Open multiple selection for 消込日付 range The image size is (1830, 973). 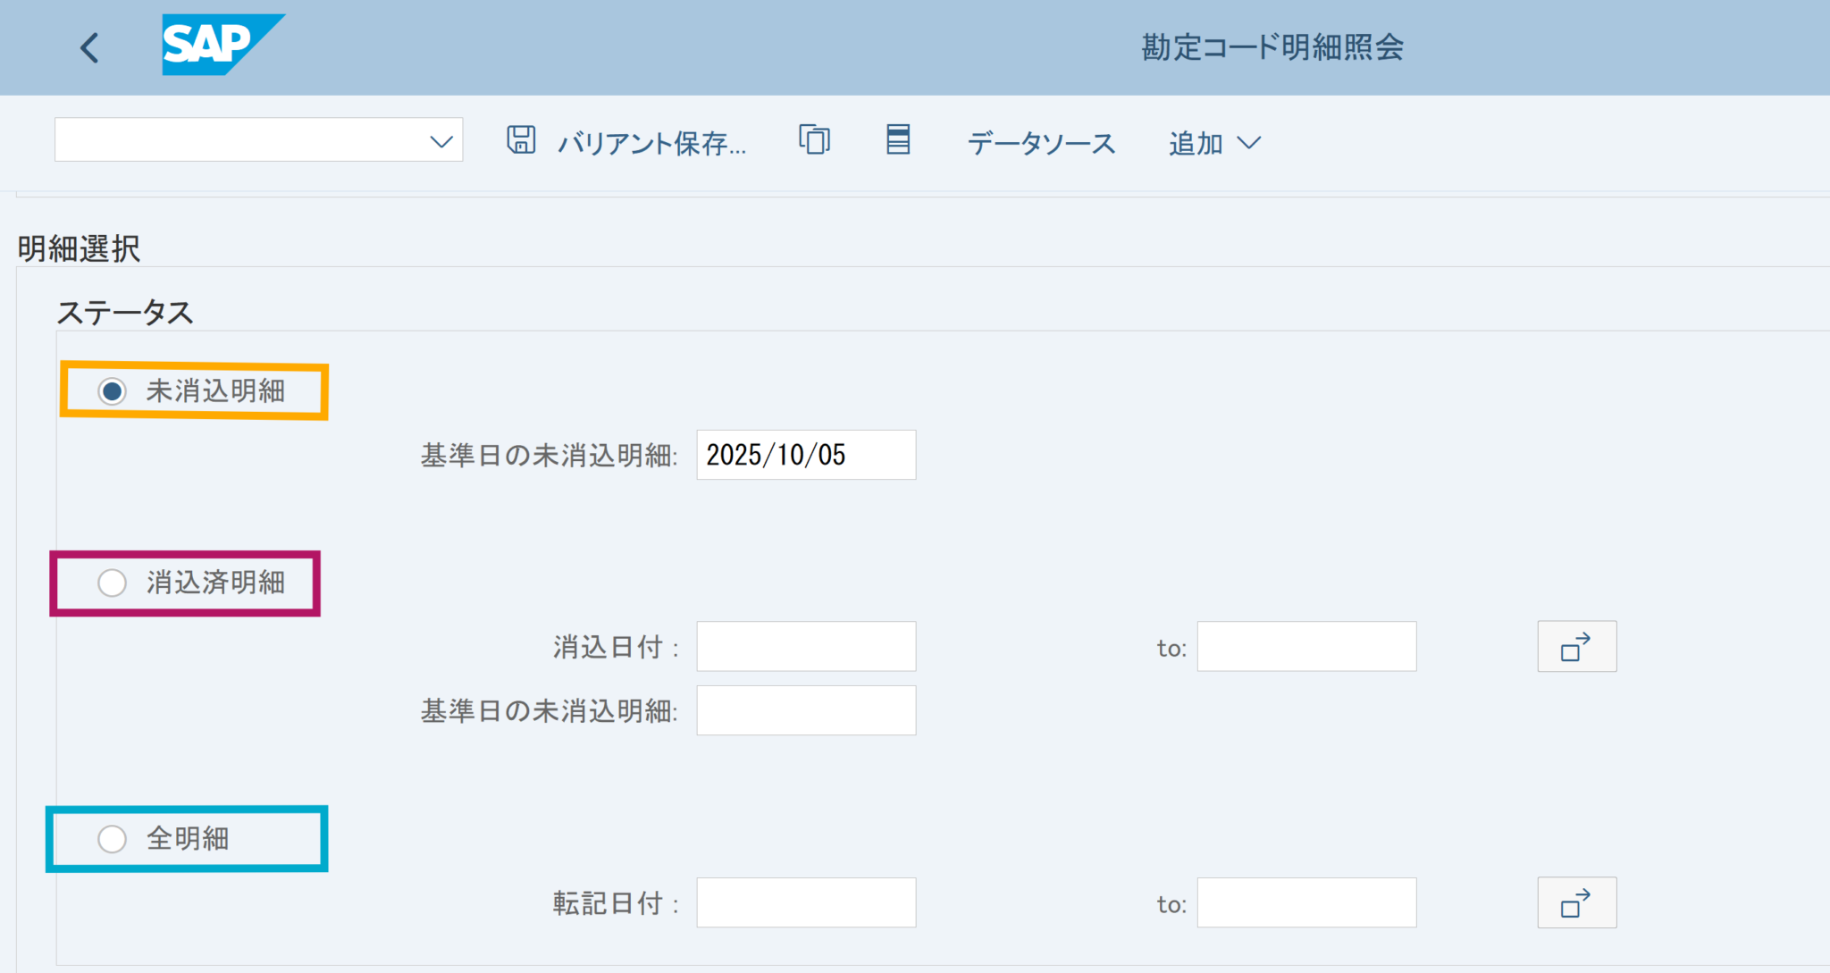[1576, 646]
